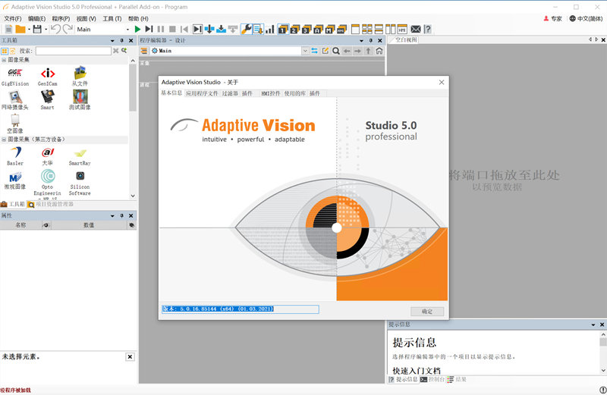Undo the last action
The image size is (607, 395).
55,29
